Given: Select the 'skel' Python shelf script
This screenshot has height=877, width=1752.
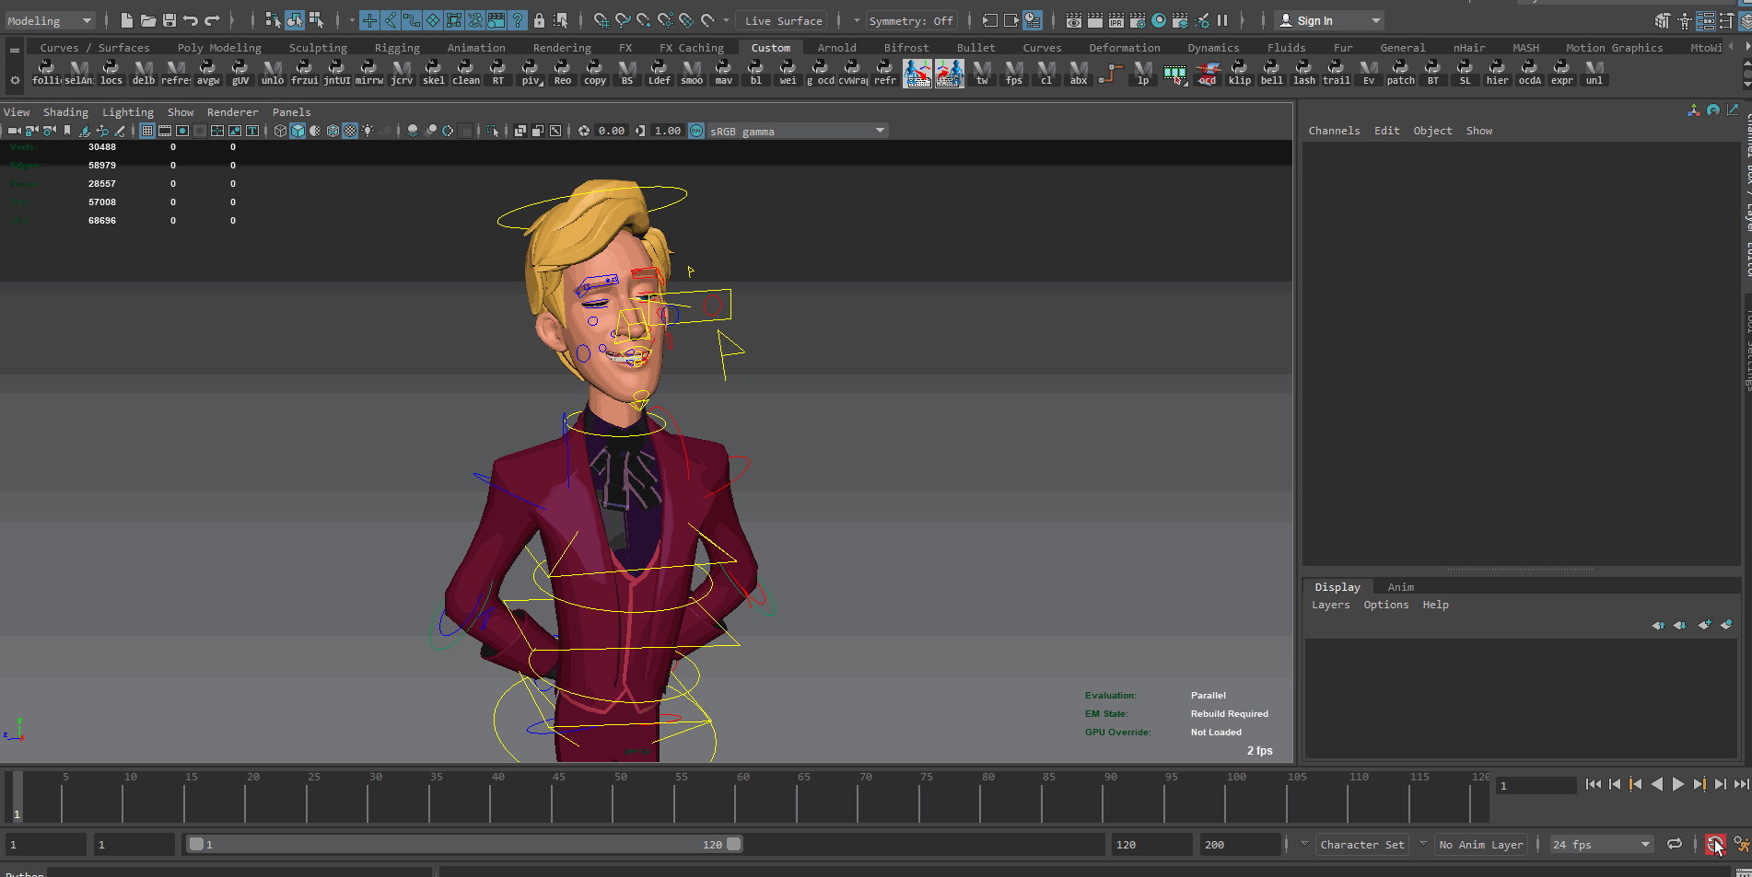Looking at the screenshot, I should 433,73.
